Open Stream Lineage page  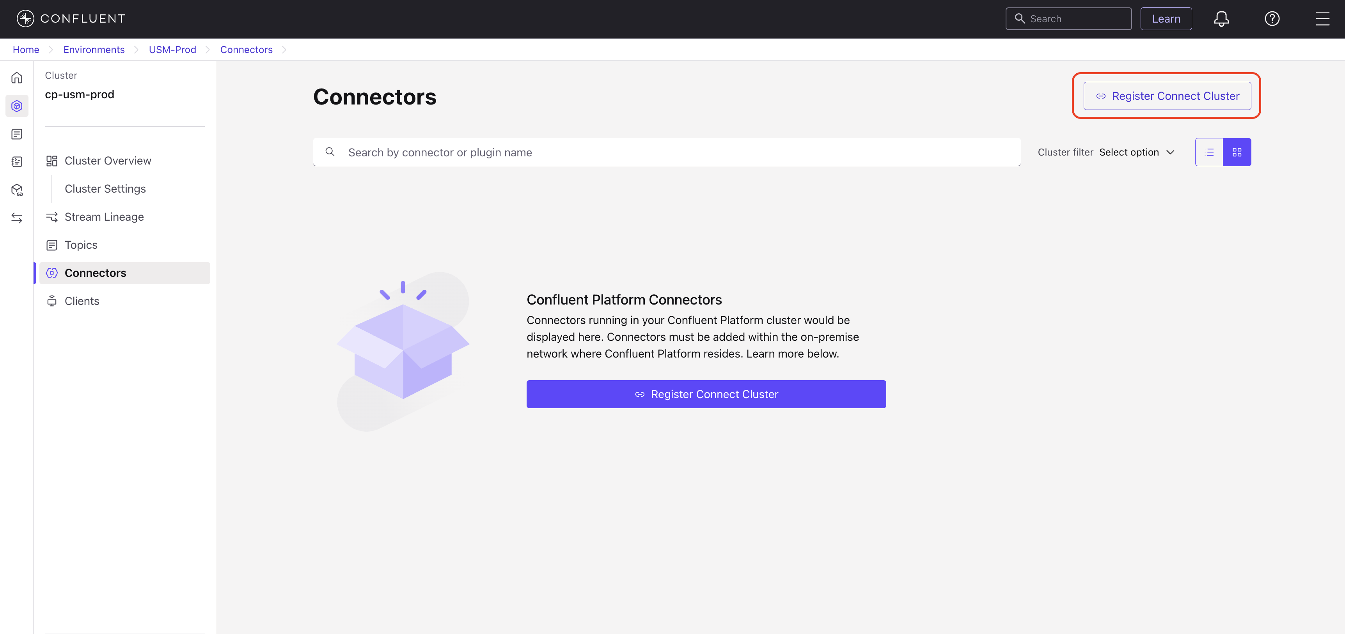pyautogui.click(x=104, y=216)
